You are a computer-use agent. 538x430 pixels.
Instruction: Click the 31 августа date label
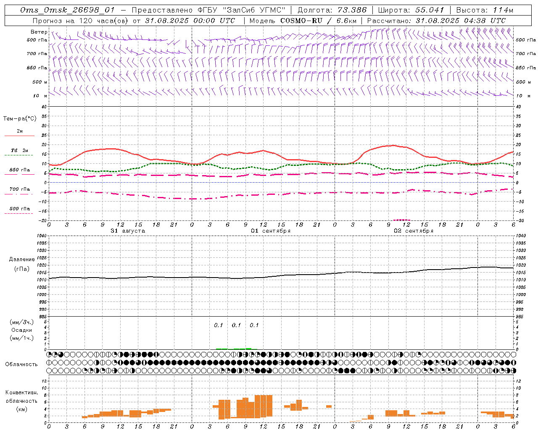128,231
